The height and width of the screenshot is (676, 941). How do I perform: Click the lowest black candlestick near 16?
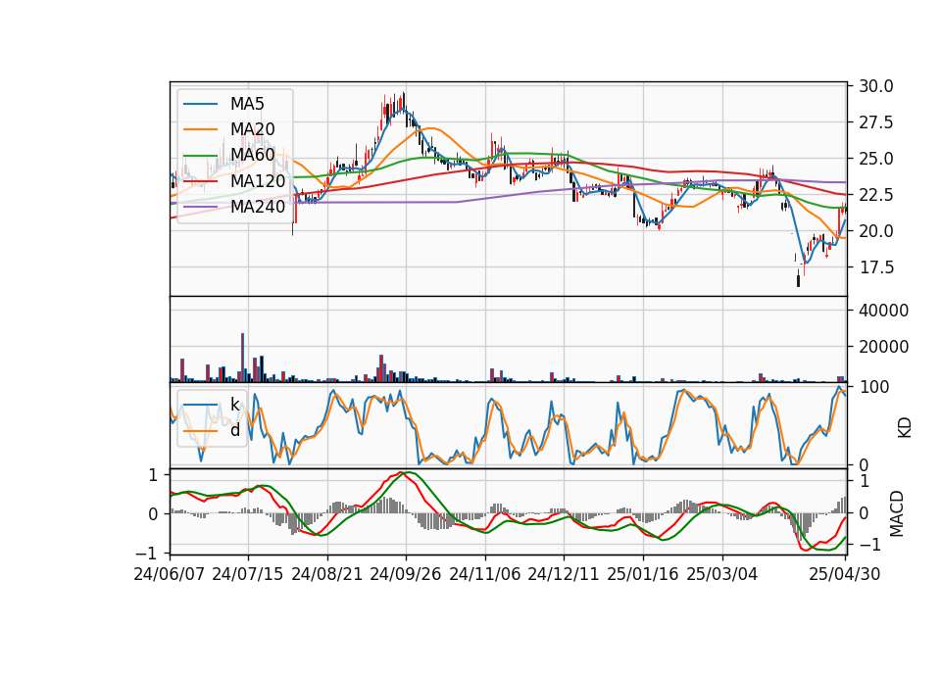point(798,280)
